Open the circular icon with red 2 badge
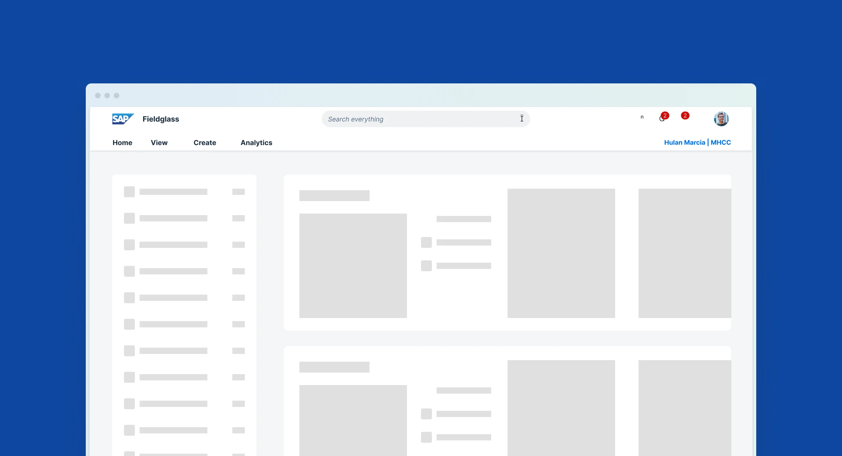The image size is (842, 456). [x=663, y=117]
